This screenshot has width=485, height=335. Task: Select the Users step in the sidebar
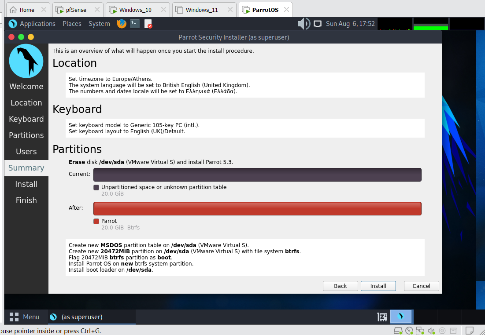pyautogui.click(x=26, y=152)
